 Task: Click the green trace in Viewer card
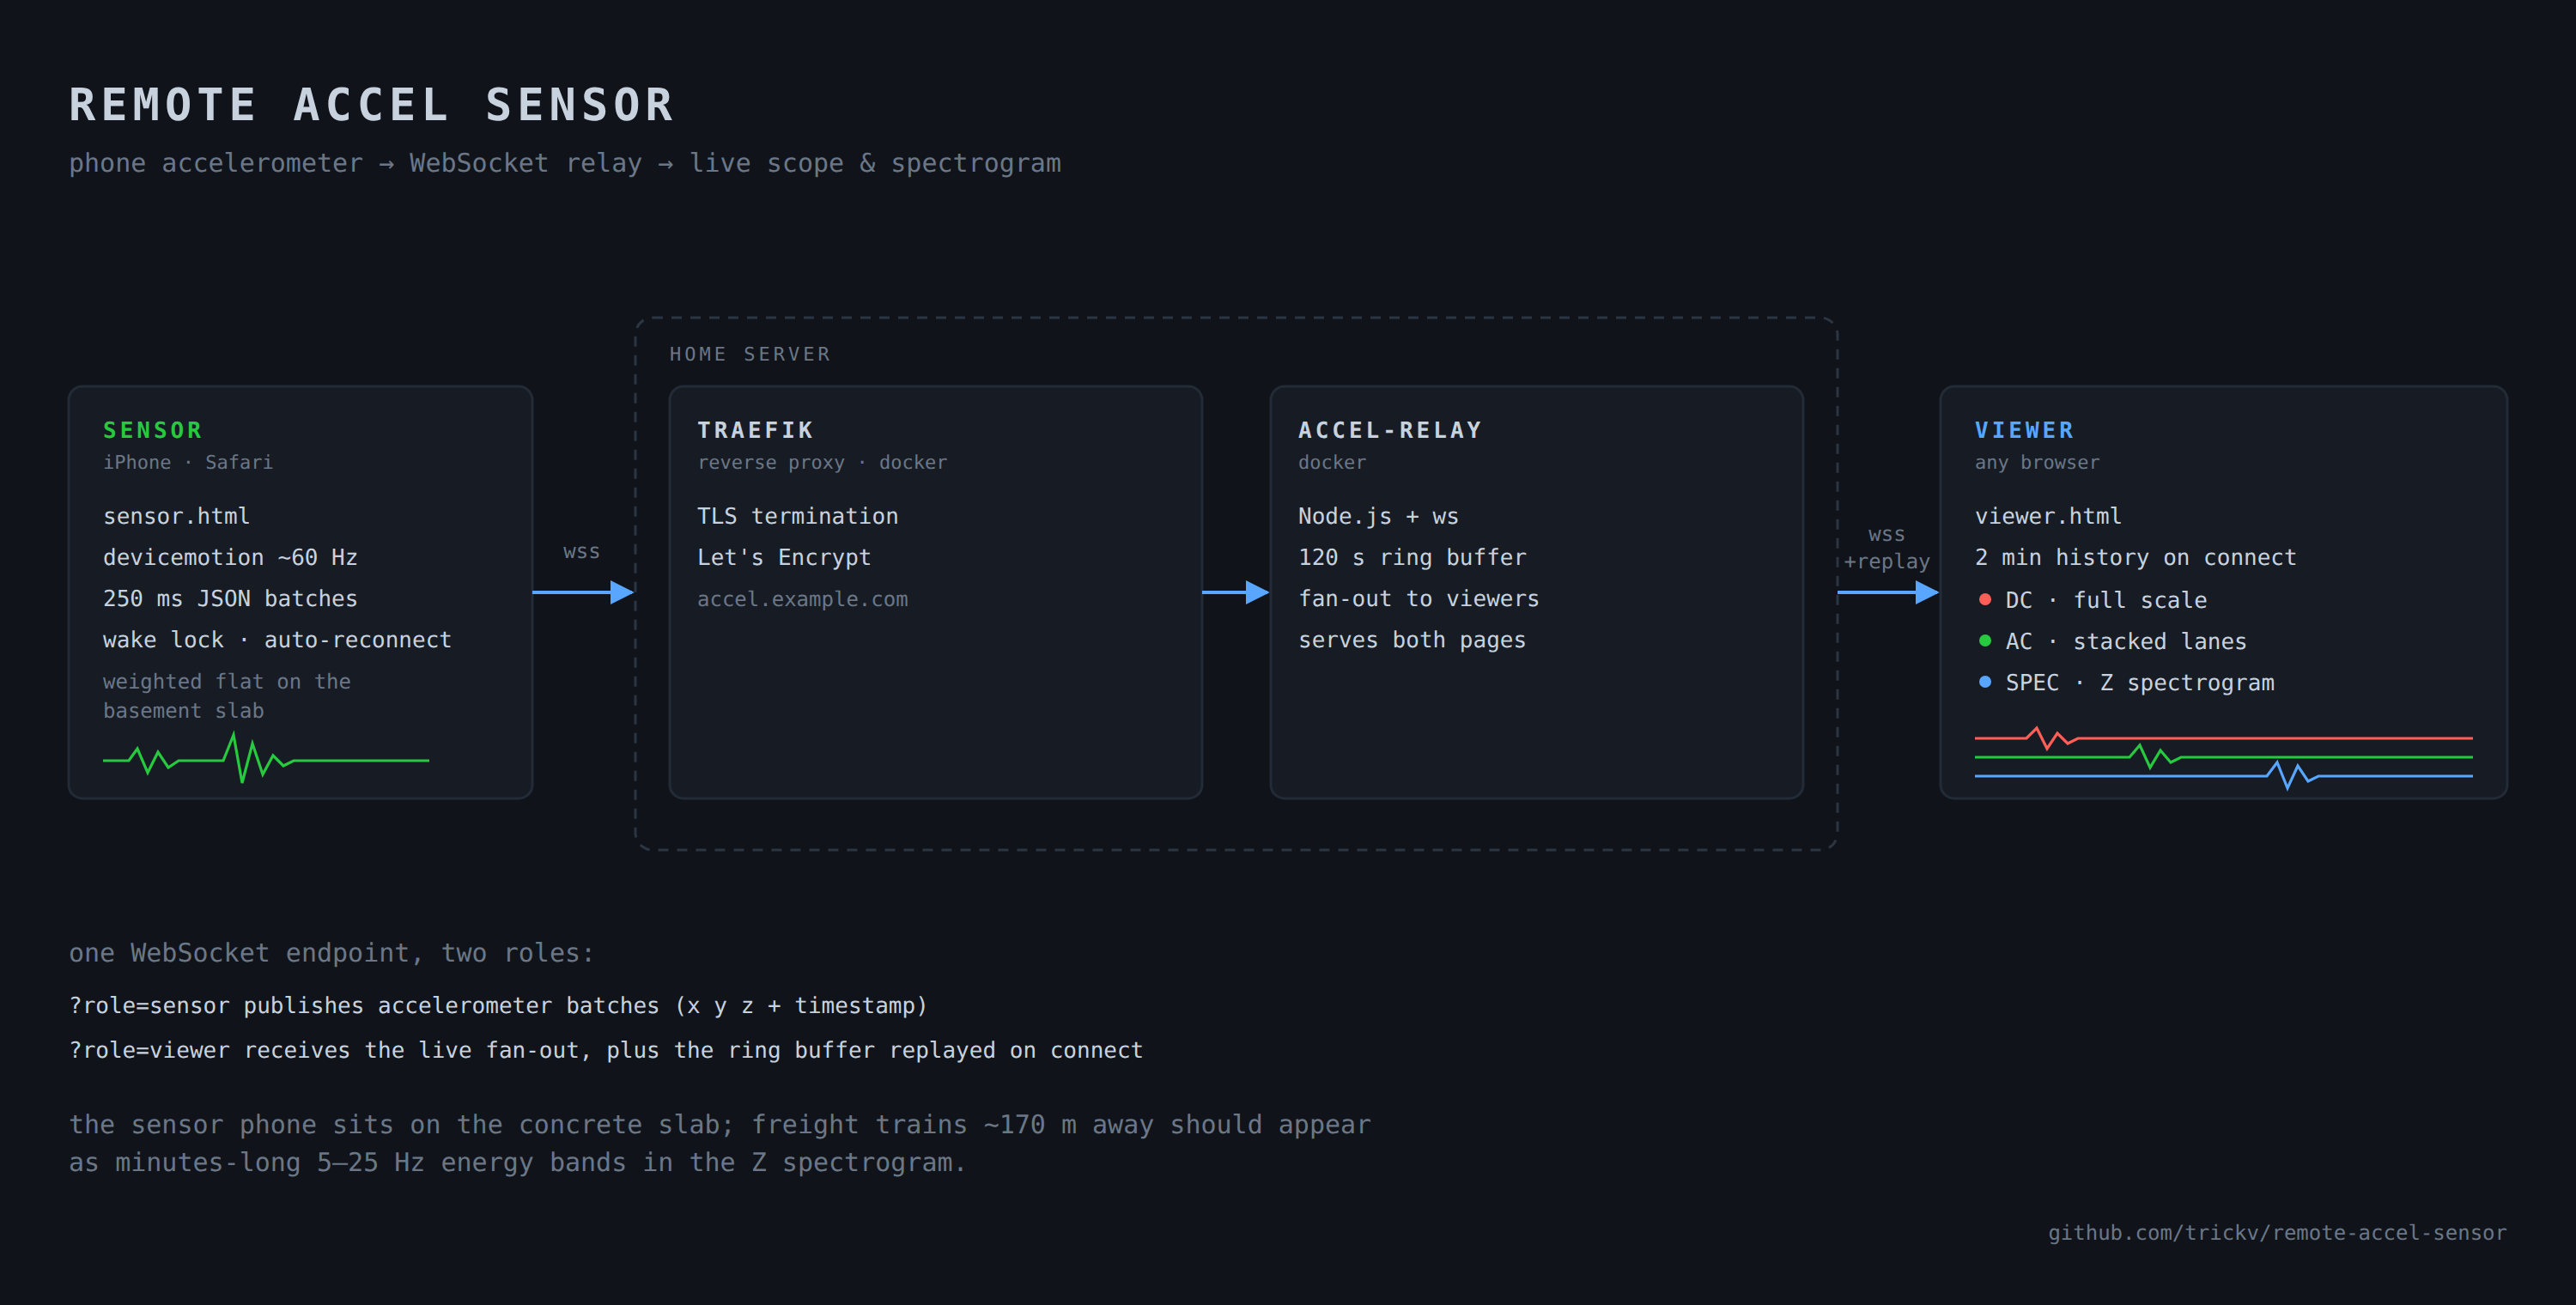tap(2223, 757)
